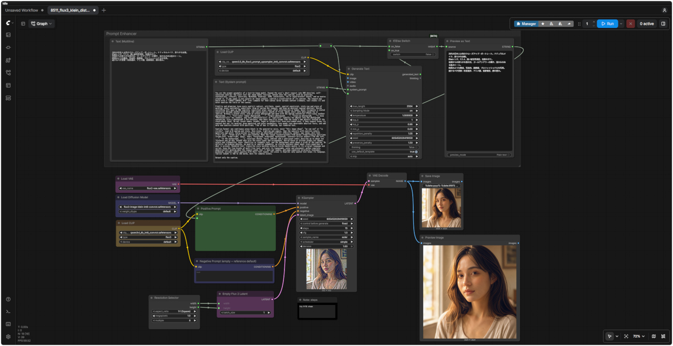Open the ComfyUI logo menu
This screenshot has height=346, width=673.
[x=8, y=23]
